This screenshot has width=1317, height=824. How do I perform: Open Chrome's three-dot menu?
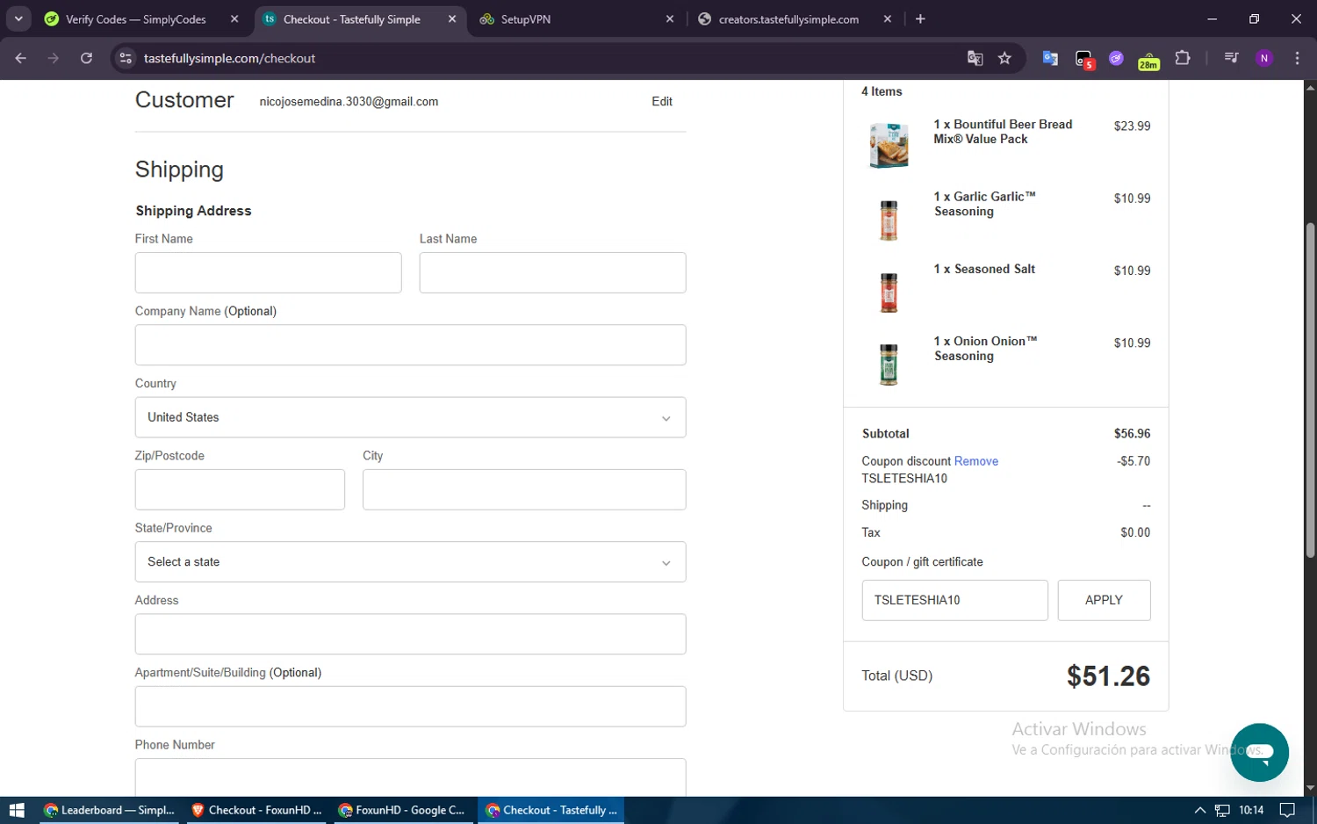(x=1297, y=58)
